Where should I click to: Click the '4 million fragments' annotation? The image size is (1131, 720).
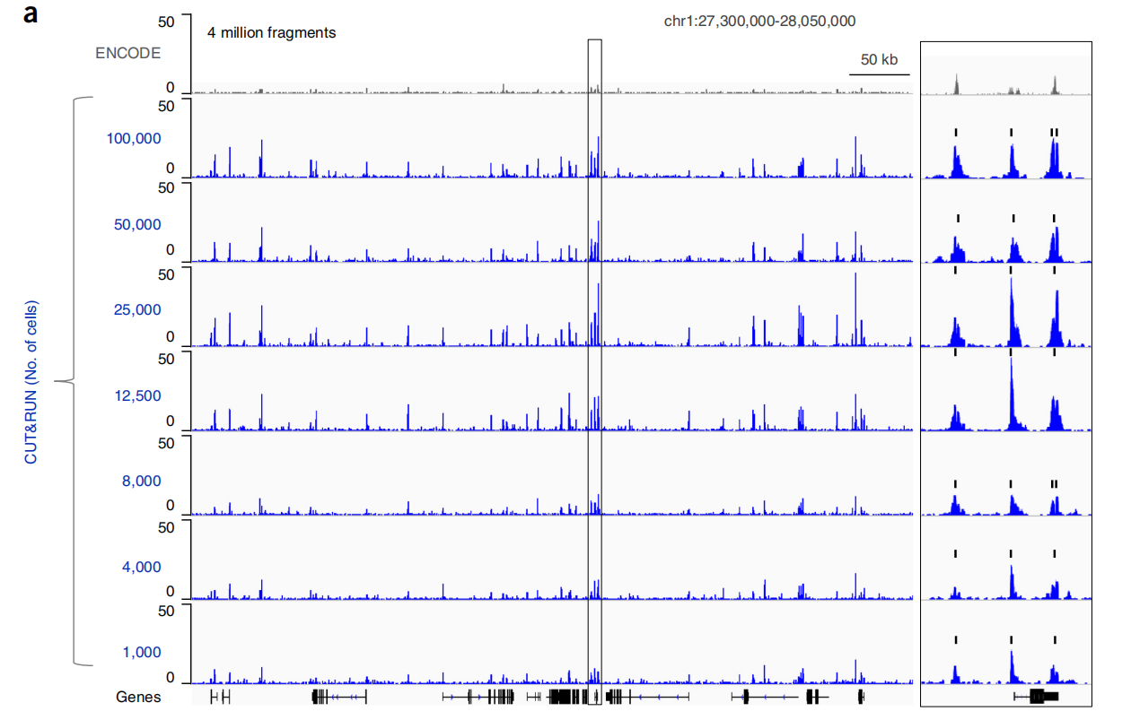click(x=271, y=33)
